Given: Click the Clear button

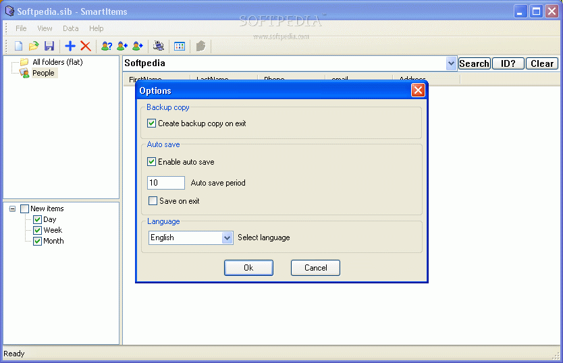Looking at the screenshot, I should pyautogui.click(x=542, y=63).
